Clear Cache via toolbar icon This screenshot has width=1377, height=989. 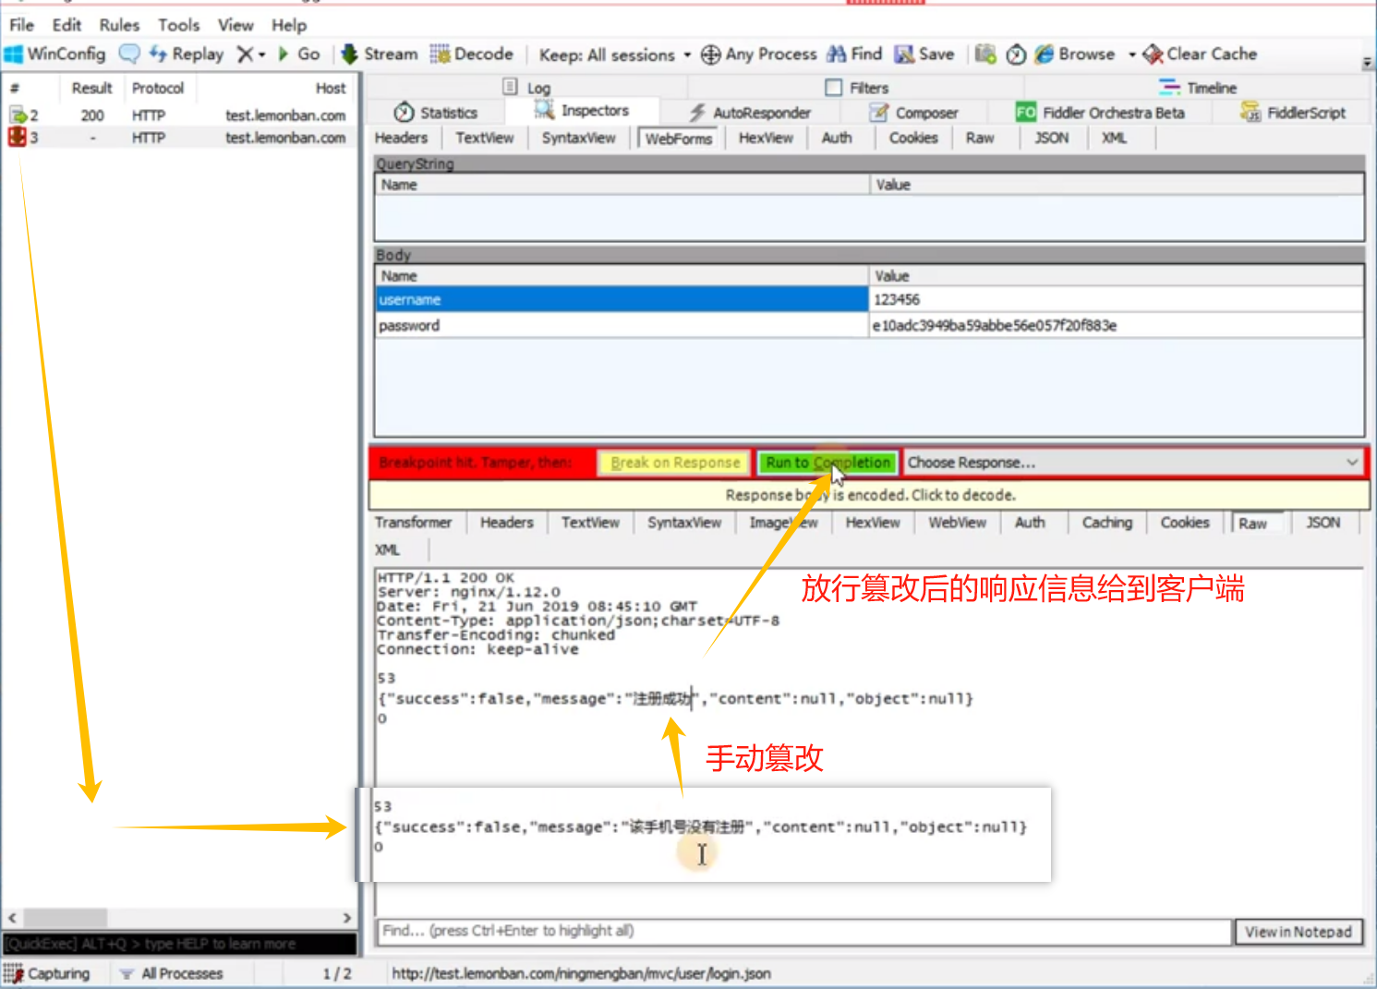(1200, 54)
